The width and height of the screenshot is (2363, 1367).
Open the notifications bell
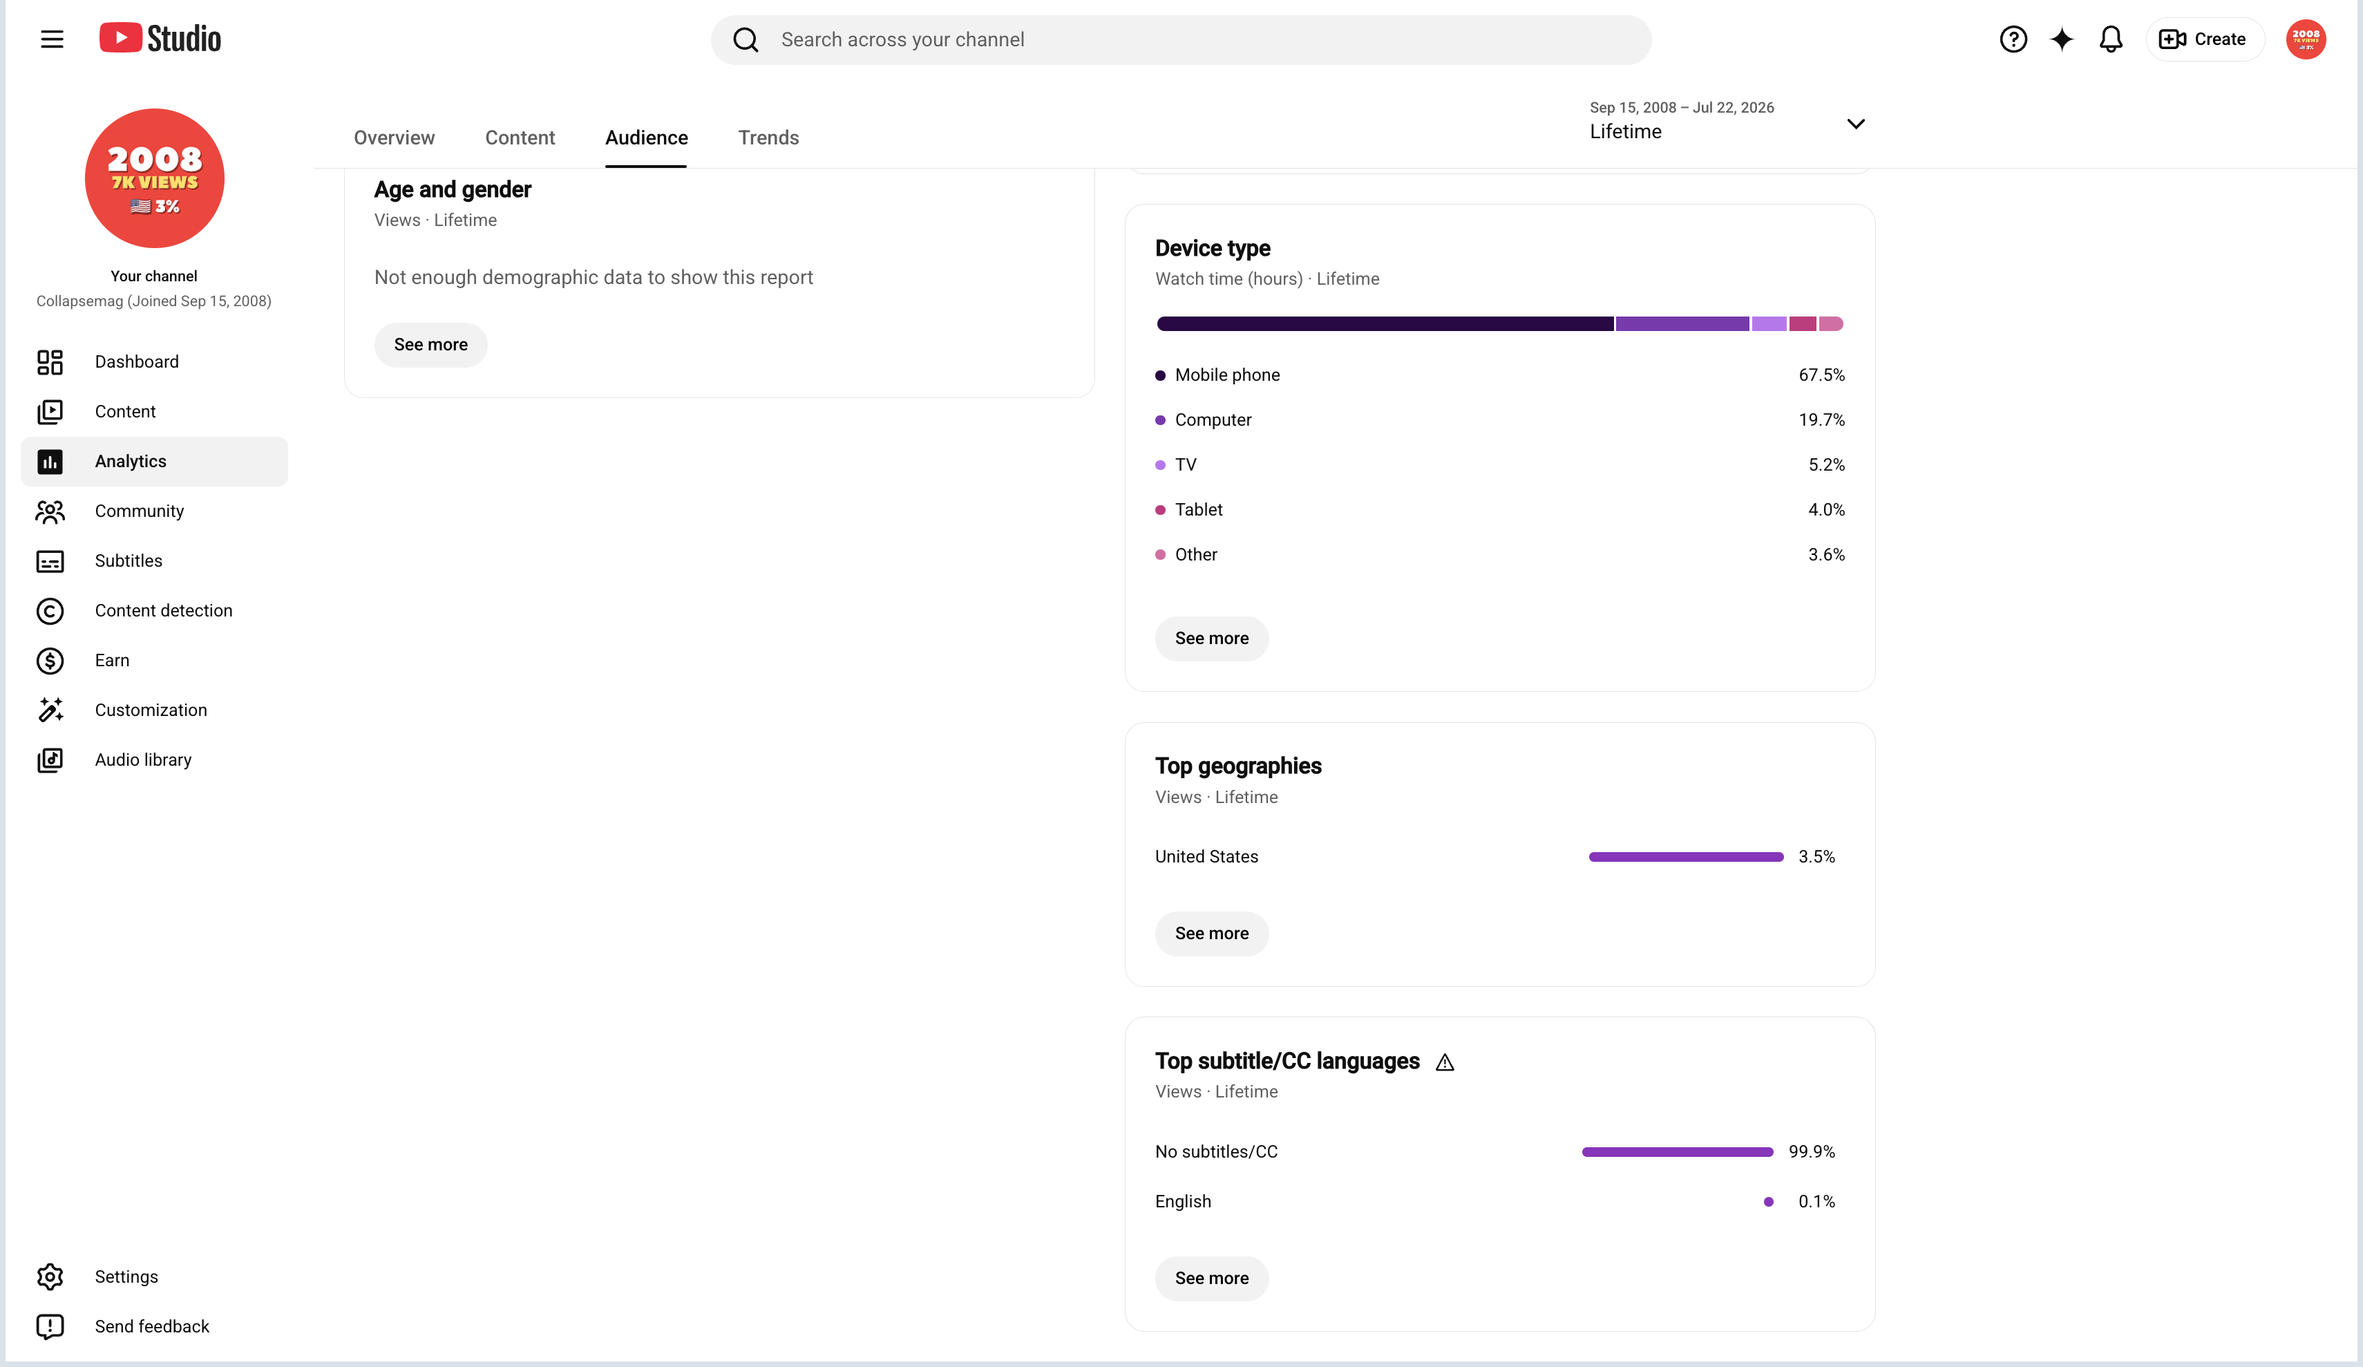[x=2110, y=39]
